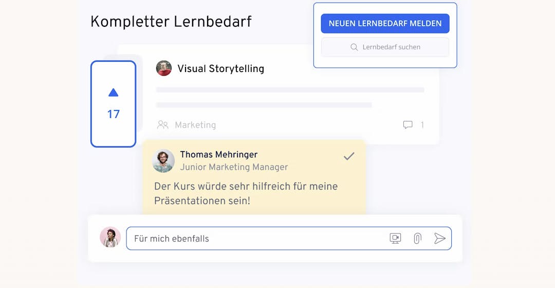Click the vote count 17
Screen dimensions: 555x288
click(113, 114)
